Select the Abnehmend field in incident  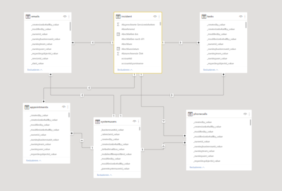click(x=128, y=29)
